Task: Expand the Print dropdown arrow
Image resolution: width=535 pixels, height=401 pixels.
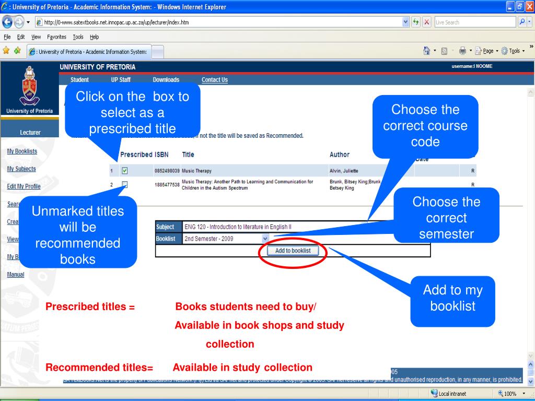Action: tap(471, 51)
